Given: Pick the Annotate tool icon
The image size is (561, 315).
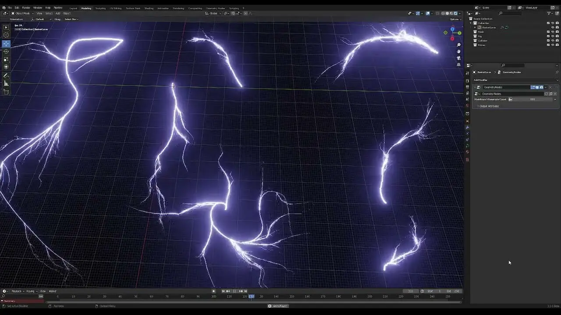Looking at the screenshot, I should coord(6,76).
